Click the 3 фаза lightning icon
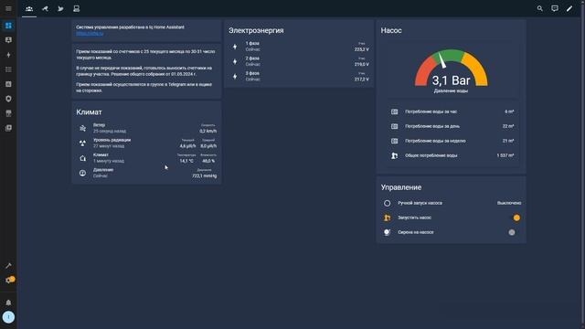 pyautogui.click(x=235, y=77)
